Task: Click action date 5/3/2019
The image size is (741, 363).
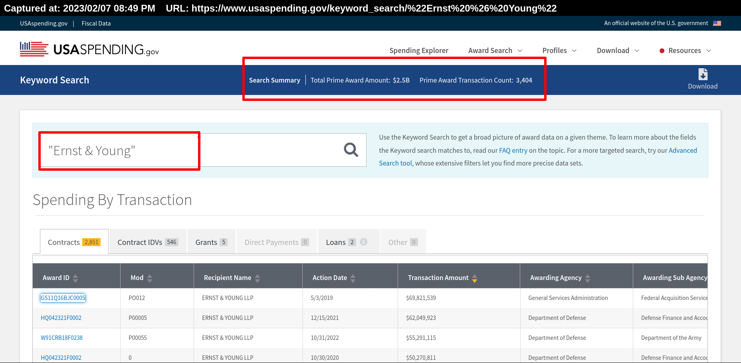Action: pyautogui.click(x=322, y=298)
